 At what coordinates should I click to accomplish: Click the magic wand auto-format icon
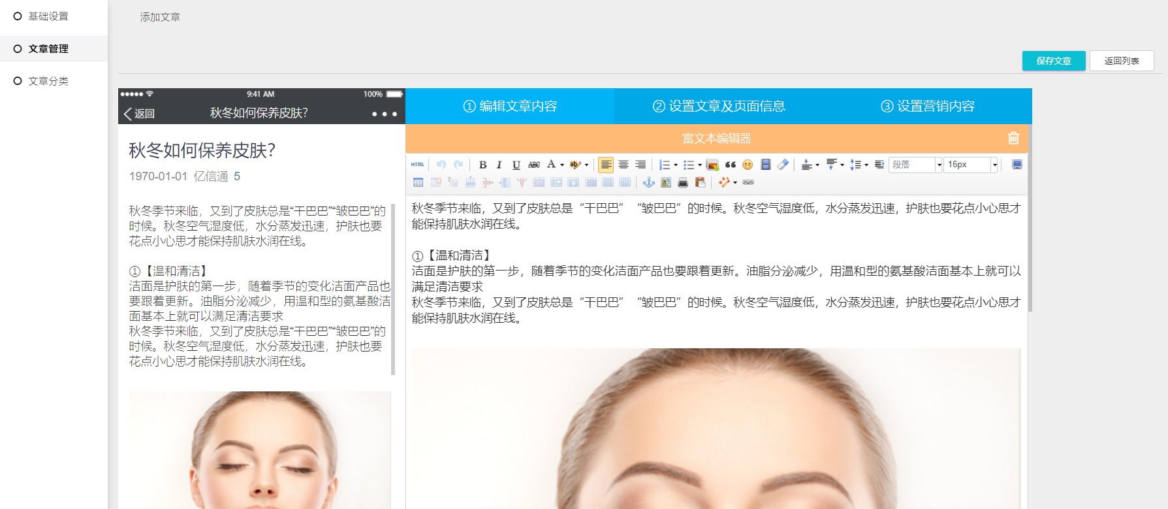[x=724, y=182]
